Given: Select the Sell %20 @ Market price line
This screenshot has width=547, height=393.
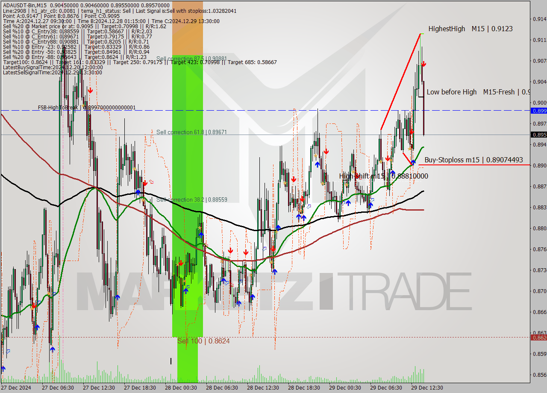Looking at the screenshot, I should click(85, 26).
